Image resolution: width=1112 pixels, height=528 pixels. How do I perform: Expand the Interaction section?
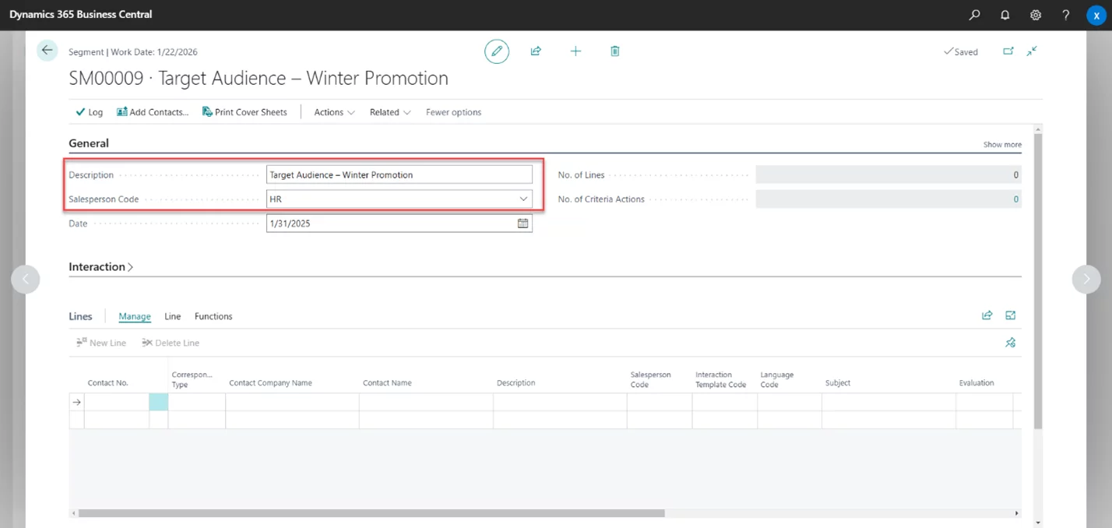(100, 267)
